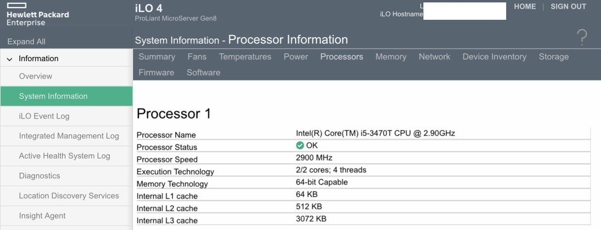The height and width of the screenshot is (230, 601).
Task: View the Network tab
Action: (434, 57)
